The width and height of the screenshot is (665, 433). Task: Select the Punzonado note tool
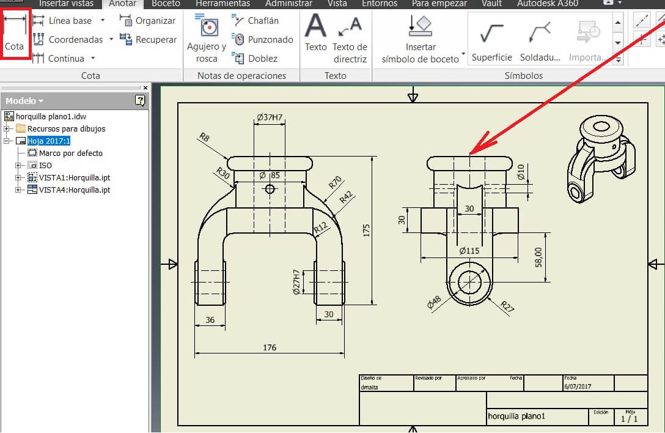pyautogui.click(x=262, y=40)
